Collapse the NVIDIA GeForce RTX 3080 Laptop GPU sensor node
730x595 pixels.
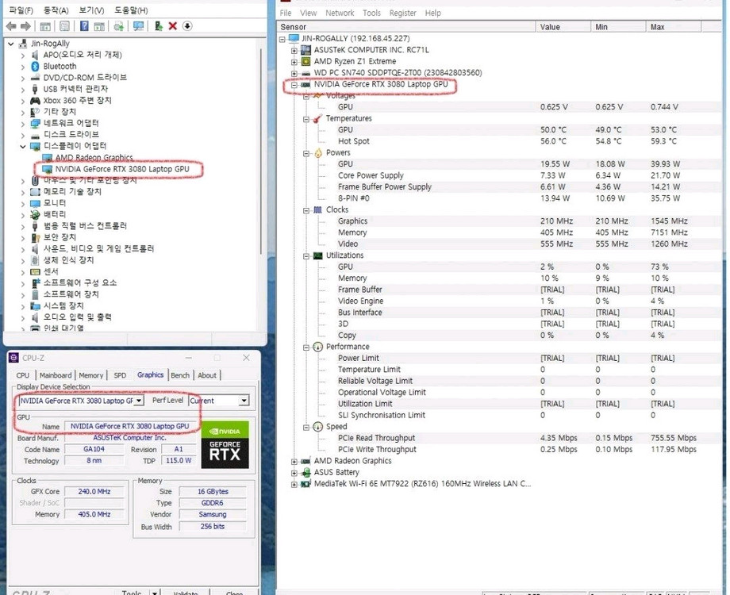tap(294, 84)
